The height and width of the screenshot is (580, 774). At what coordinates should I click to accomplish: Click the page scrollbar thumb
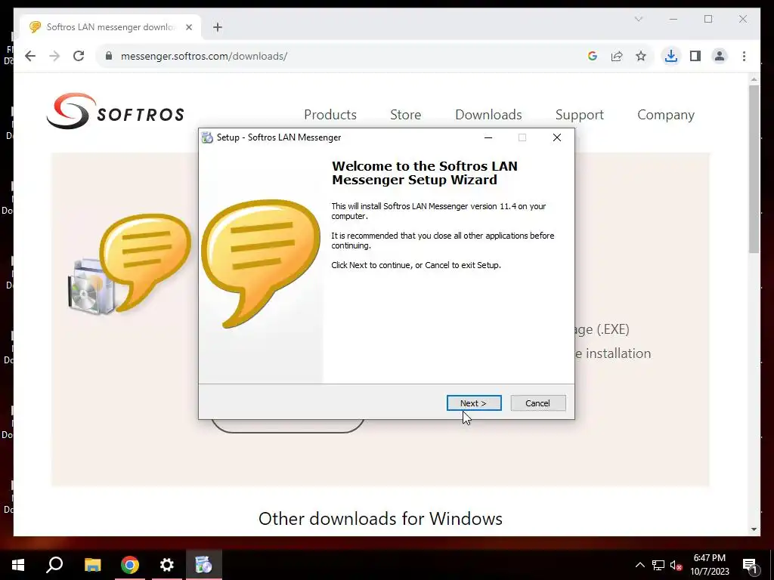point(754,168)
